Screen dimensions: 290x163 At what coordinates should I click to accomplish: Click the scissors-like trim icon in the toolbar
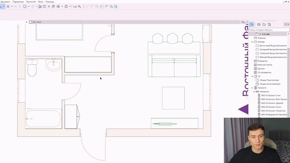[x=75, y=6]
